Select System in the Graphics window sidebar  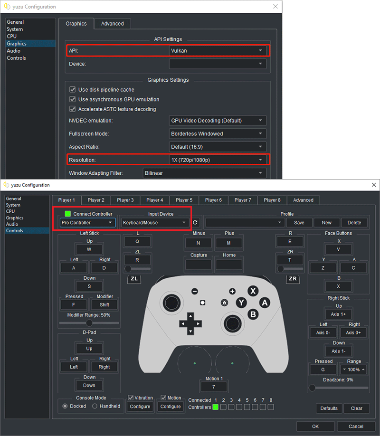tap(15, 29)
